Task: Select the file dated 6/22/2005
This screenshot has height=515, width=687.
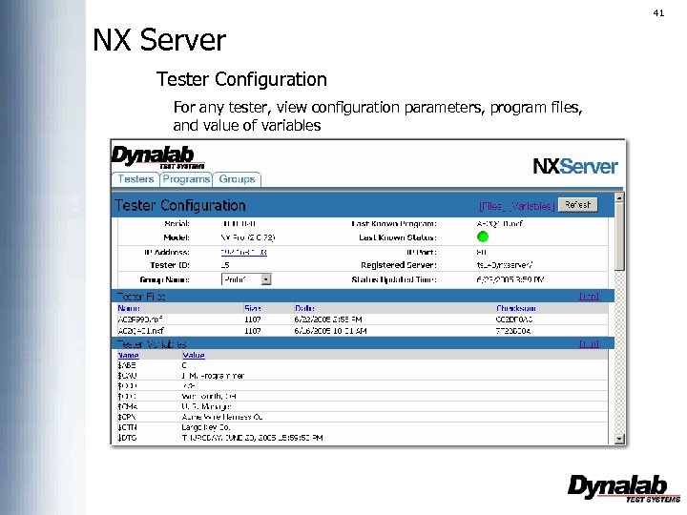Action: (x=362, y=319)
